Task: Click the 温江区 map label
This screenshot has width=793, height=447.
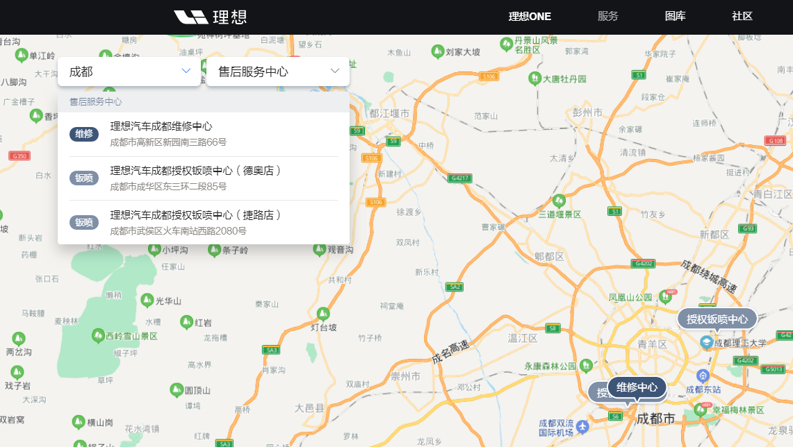Action: (523, 338)
